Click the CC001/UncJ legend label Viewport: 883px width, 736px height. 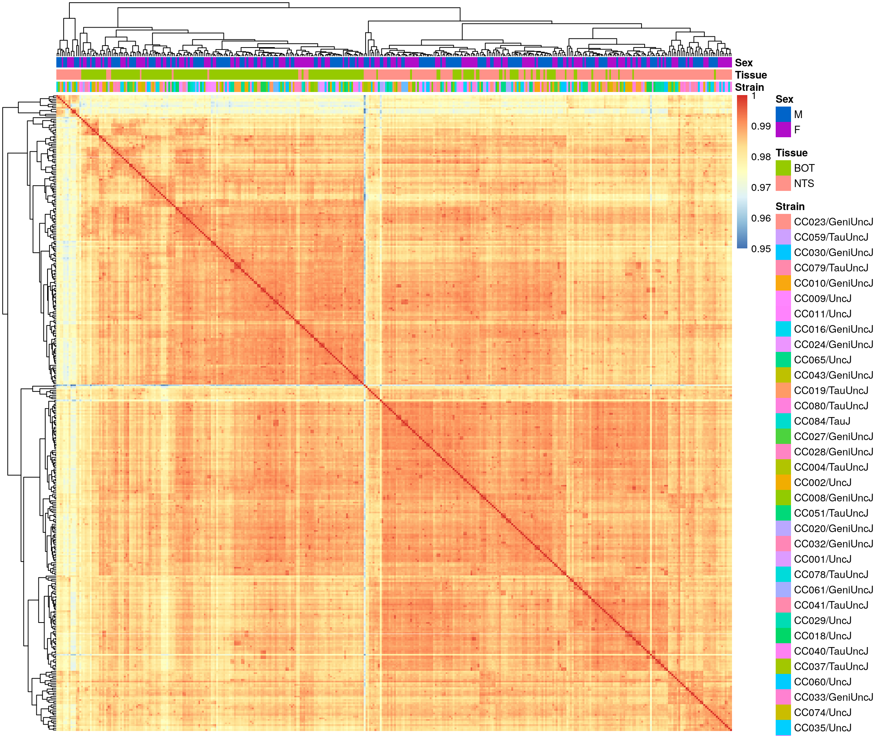[x=822, y=559]
